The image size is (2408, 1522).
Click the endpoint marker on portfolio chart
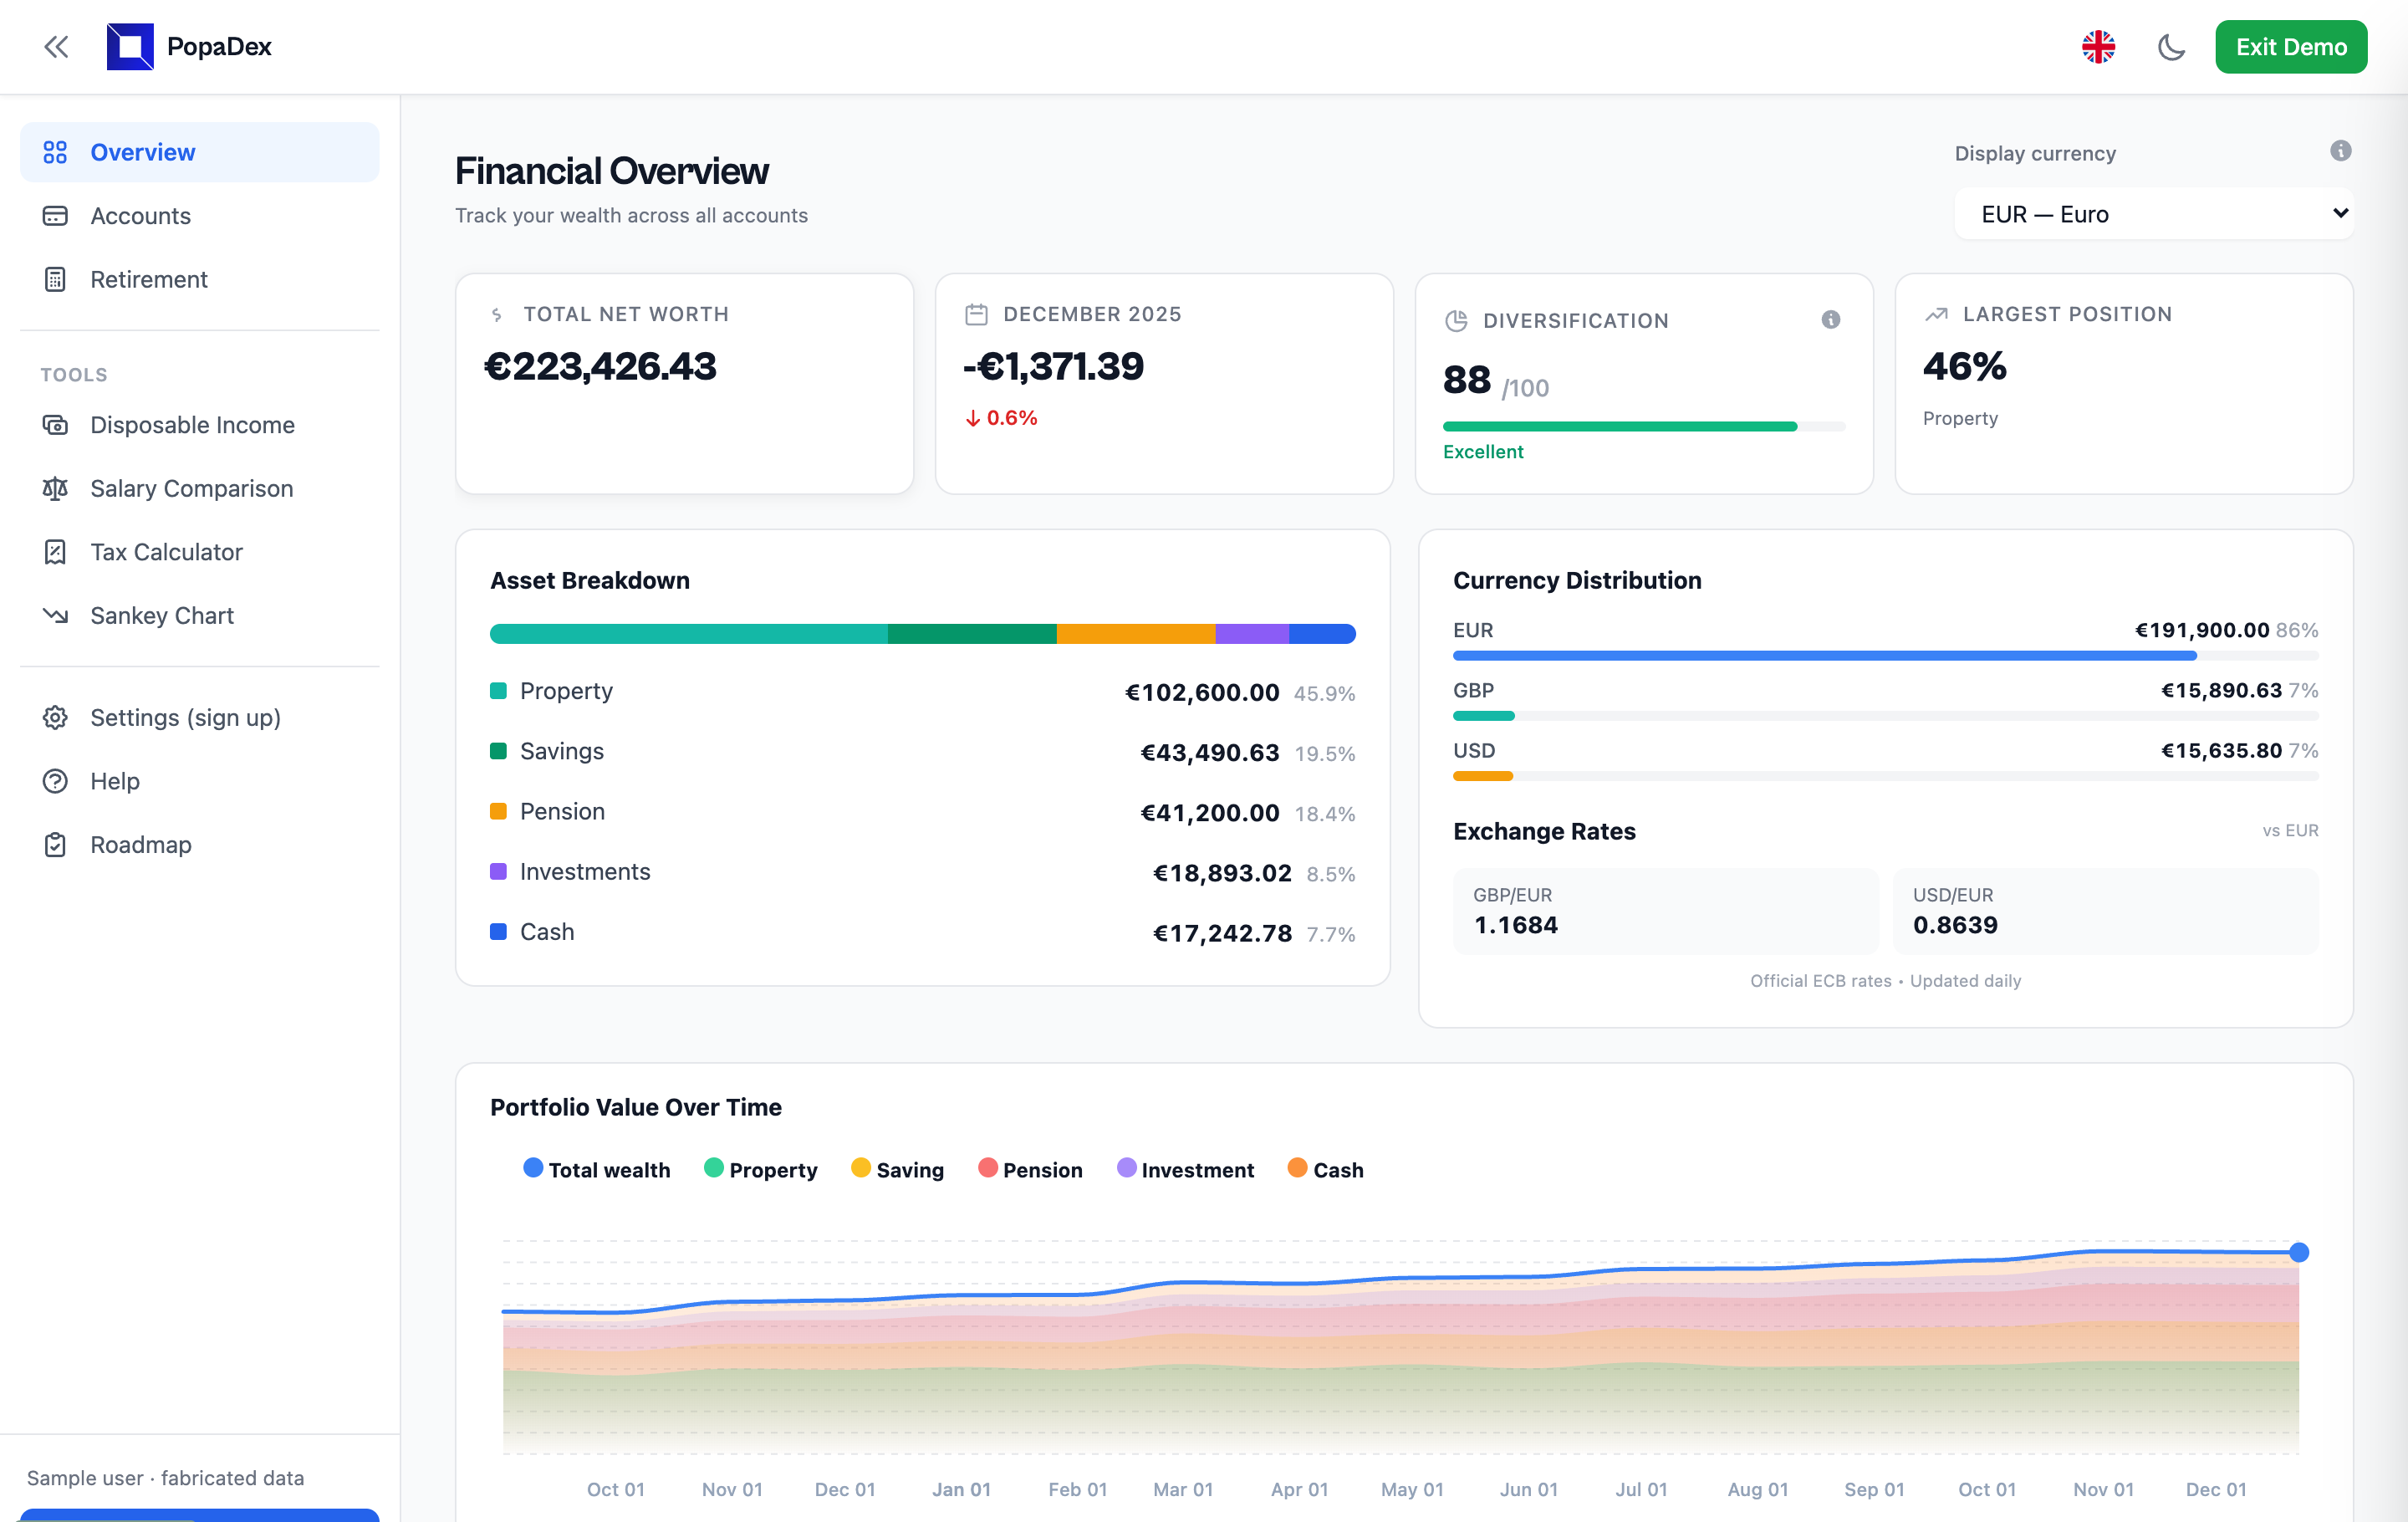[x=2298, y=1252]
